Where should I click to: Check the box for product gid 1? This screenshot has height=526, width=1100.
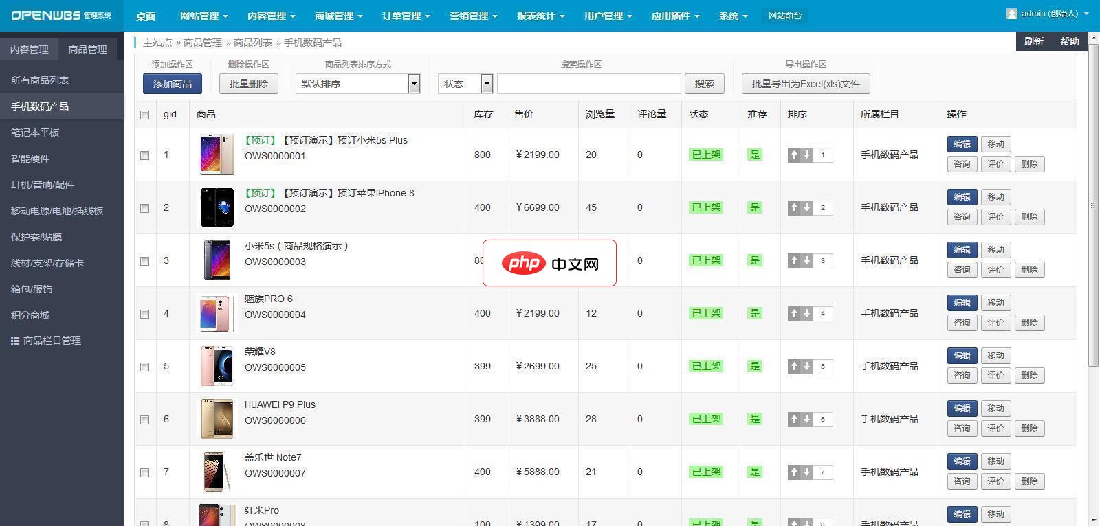[144, 155]
